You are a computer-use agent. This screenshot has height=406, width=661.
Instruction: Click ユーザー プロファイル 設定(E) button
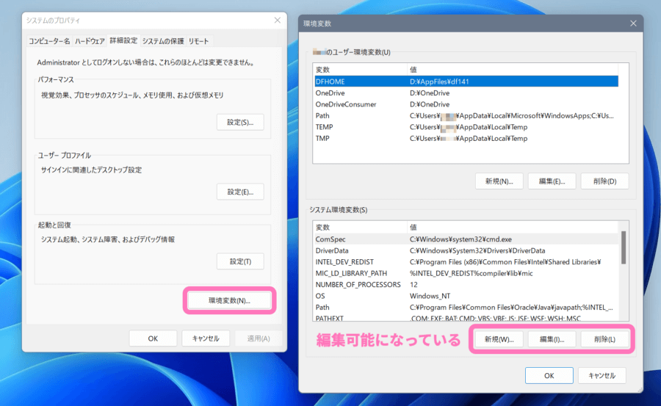point(240,192)
